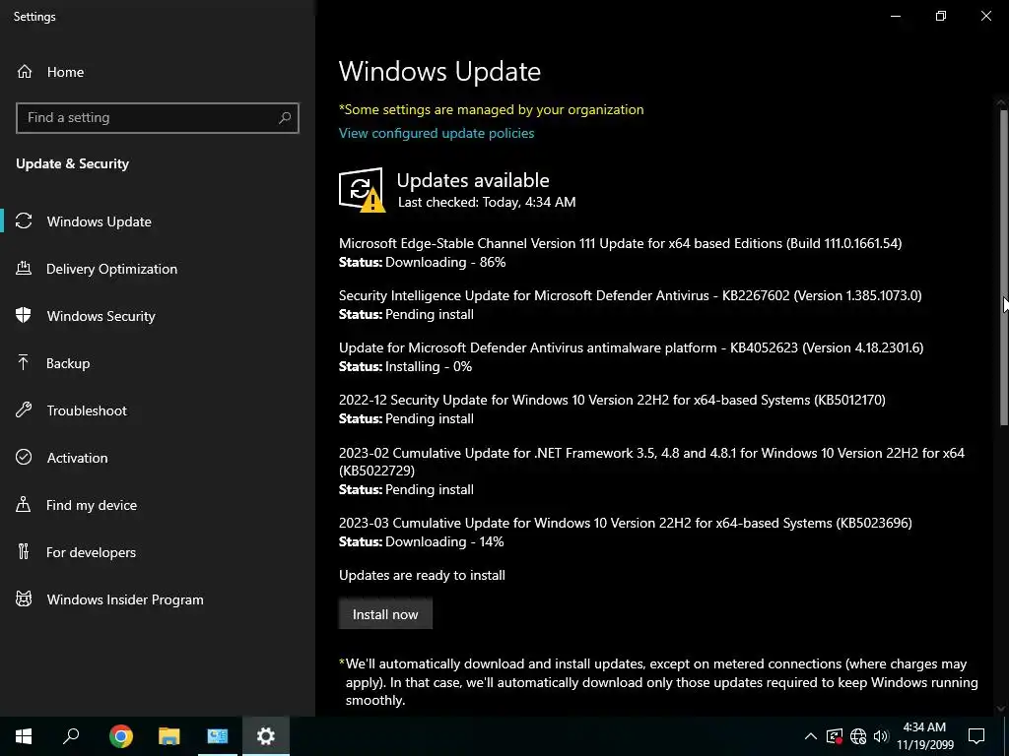Minimize the Settings window
This screenshot has height=756, width=1009.
click(896, 16)
